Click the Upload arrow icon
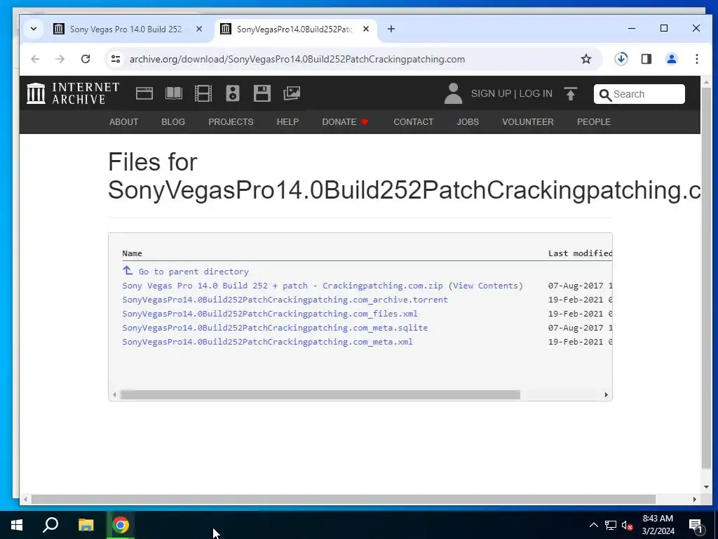 (x=571, y=93)
